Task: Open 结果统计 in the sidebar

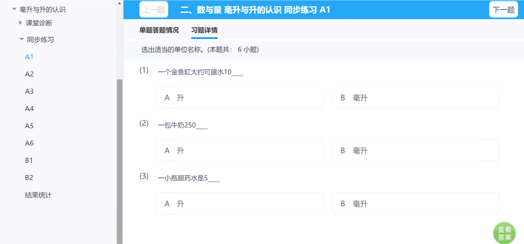Action: click(38, 195)
